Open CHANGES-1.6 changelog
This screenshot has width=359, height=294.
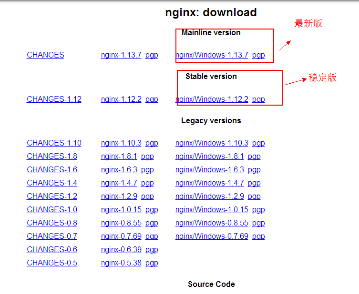pos(52,169)
